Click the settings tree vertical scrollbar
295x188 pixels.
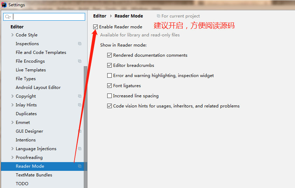click(85, 127)
